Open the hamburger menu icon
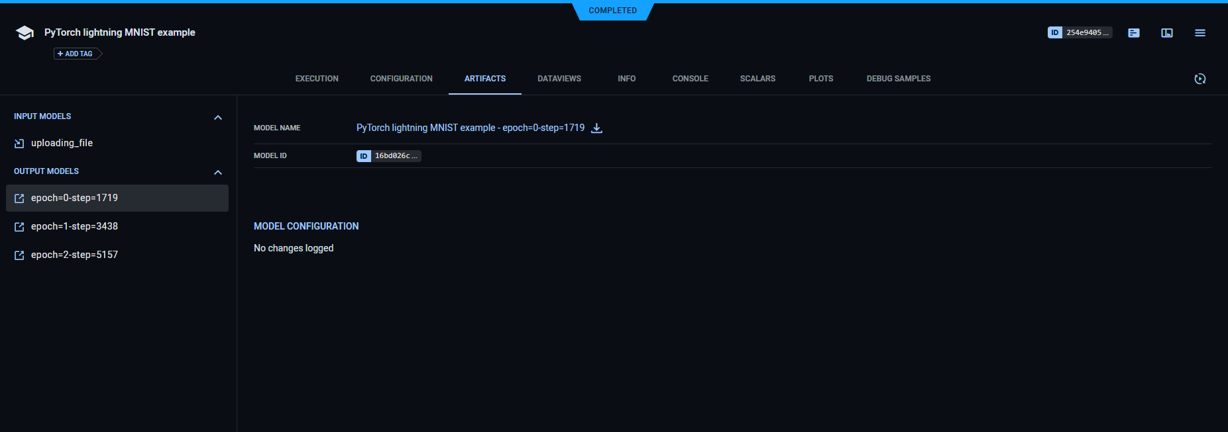Viewport: 1228px width, 432px height. pyautogui.click(x=1200, y=33)
